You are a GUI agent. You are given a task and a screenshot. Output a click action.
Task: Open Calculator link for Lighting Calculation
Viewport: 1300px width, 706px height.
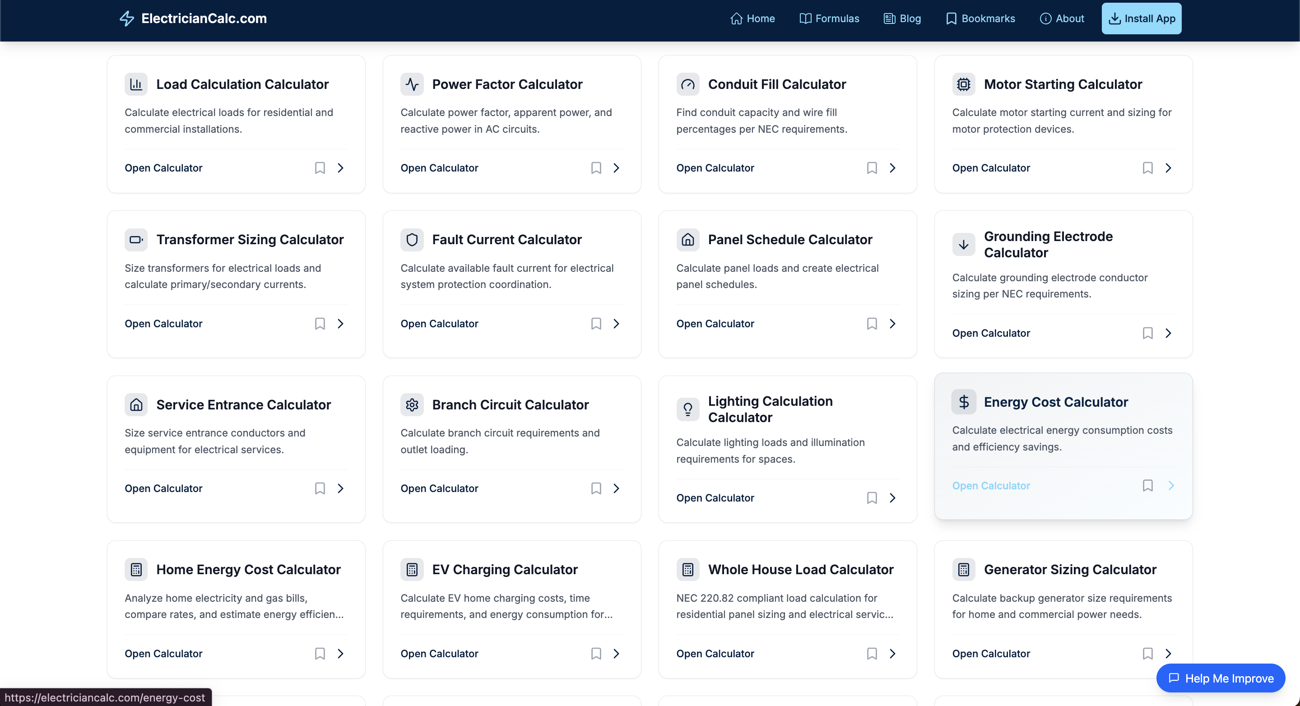(x=715, y=498)
